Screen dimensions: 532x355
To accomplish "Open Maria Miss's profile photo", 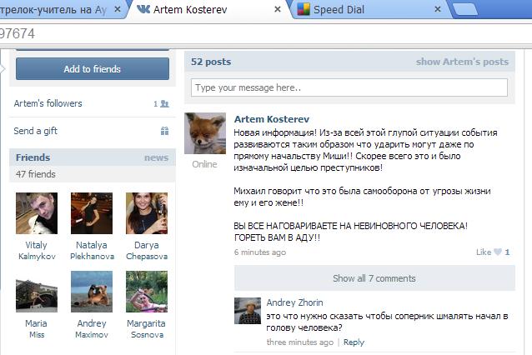I will pyautogui.click(x=36, y=291).
